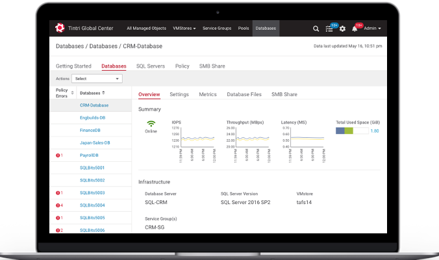Switch to the red Databases tab
The height and width of the screenshot is (260, 439).
(114, 66)
